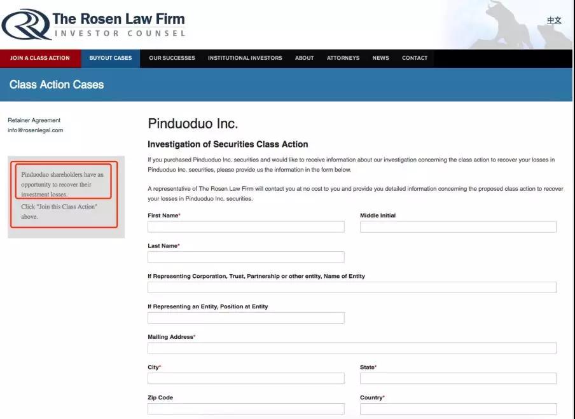Click the info@rosenlegal.com email link
The image size is (575, 419).
coord(35,130)
